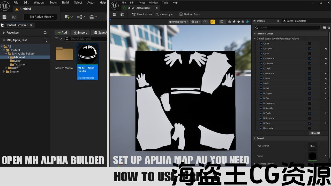
Task: Set preview mesh to sphere
Action: coord(230,22)
